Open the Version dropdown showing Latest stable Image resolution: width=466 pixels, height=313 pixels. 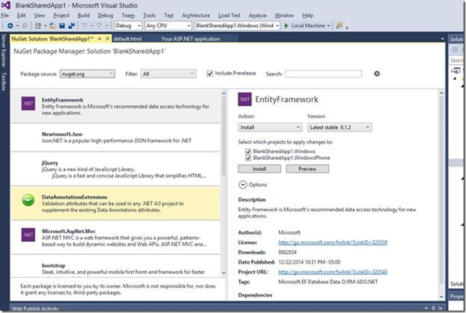(339, 127)
